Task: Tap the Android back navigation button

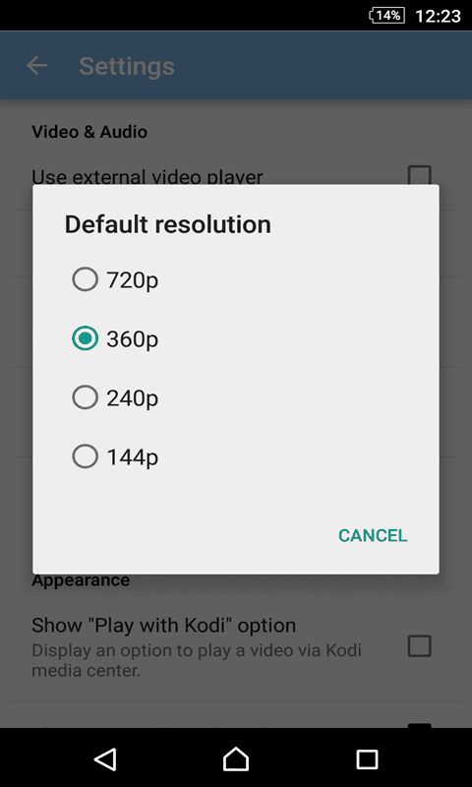Action: (105, 759)
